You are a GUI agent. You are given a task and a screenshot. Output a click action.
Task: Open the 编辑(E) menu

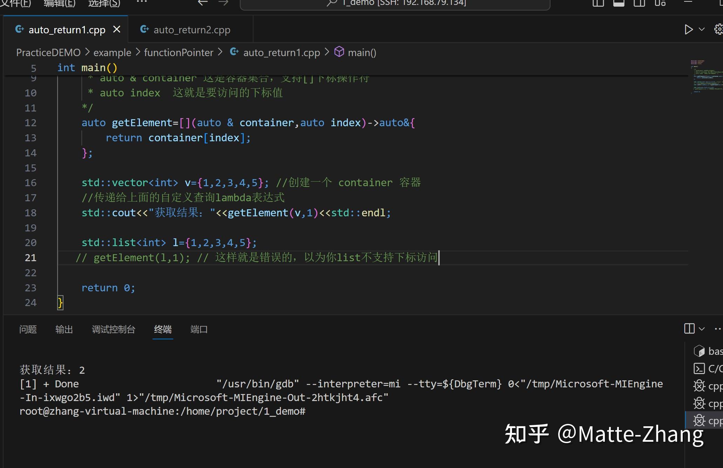[x=59, y=4]
